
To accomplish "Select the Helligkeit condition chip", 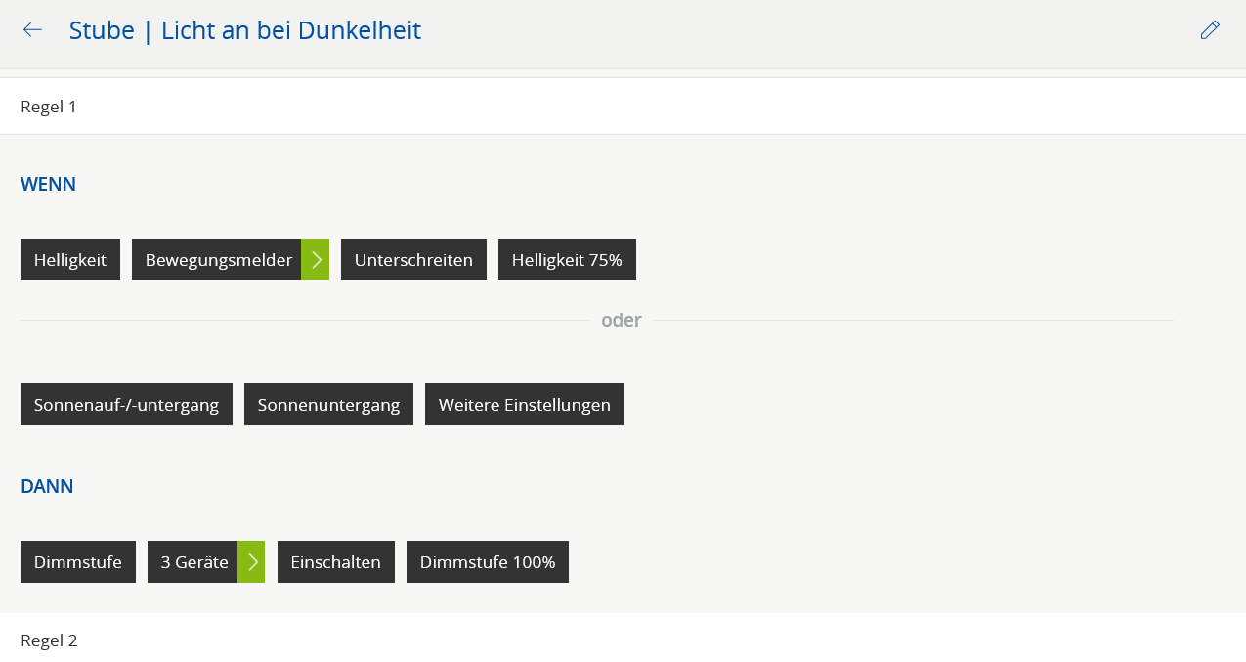I will click(70, 259).
